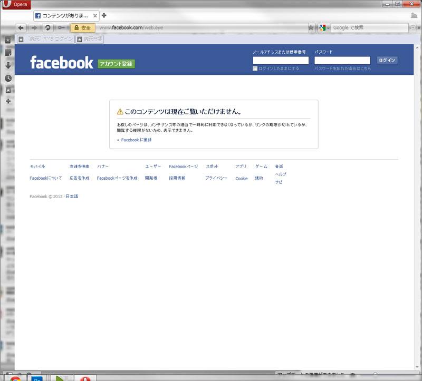Toggle ログインしたままにする checkbox
The image size is (422, 381).
[x=255, y=69]
